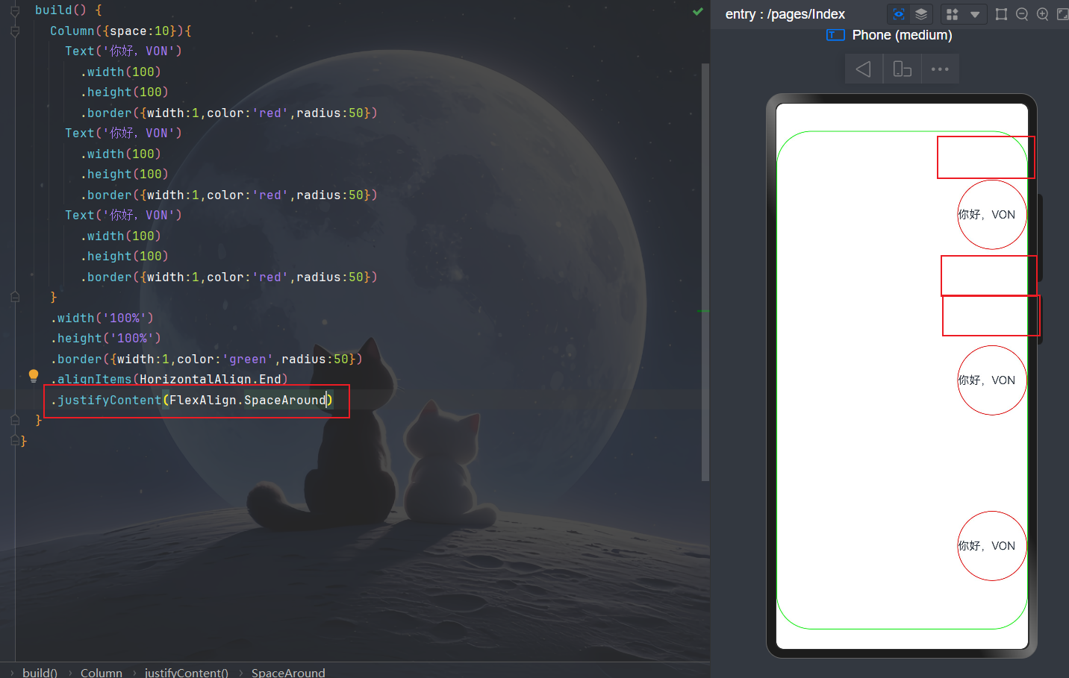The image size is (1069, 678).
Task: Click FlexAlign.SpaceAround in the justifyContent line
Action: point(248,401)
